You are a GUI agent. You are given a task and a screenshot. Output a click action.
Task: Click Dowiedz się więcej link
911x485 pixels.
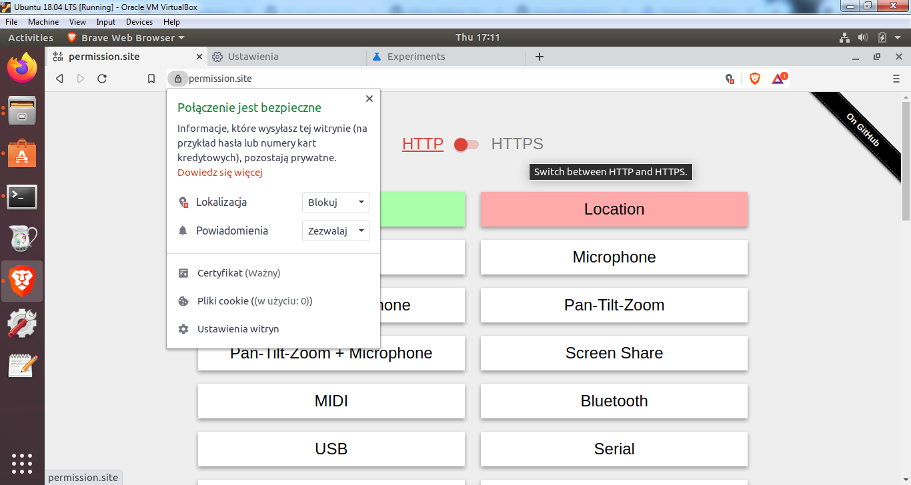point(220,173)
